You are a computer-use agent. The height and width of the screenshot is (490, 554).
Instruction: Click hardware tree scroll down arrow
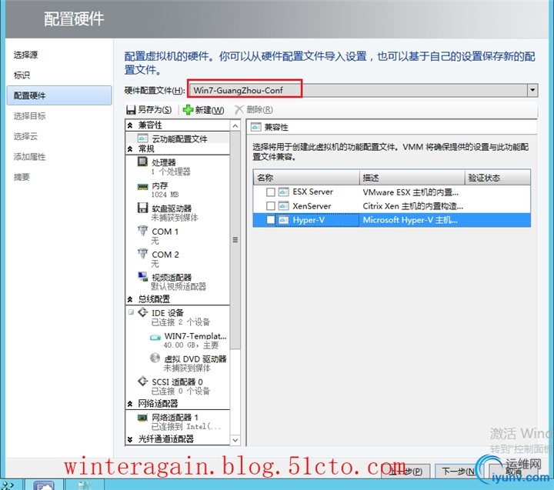[235, 440]
